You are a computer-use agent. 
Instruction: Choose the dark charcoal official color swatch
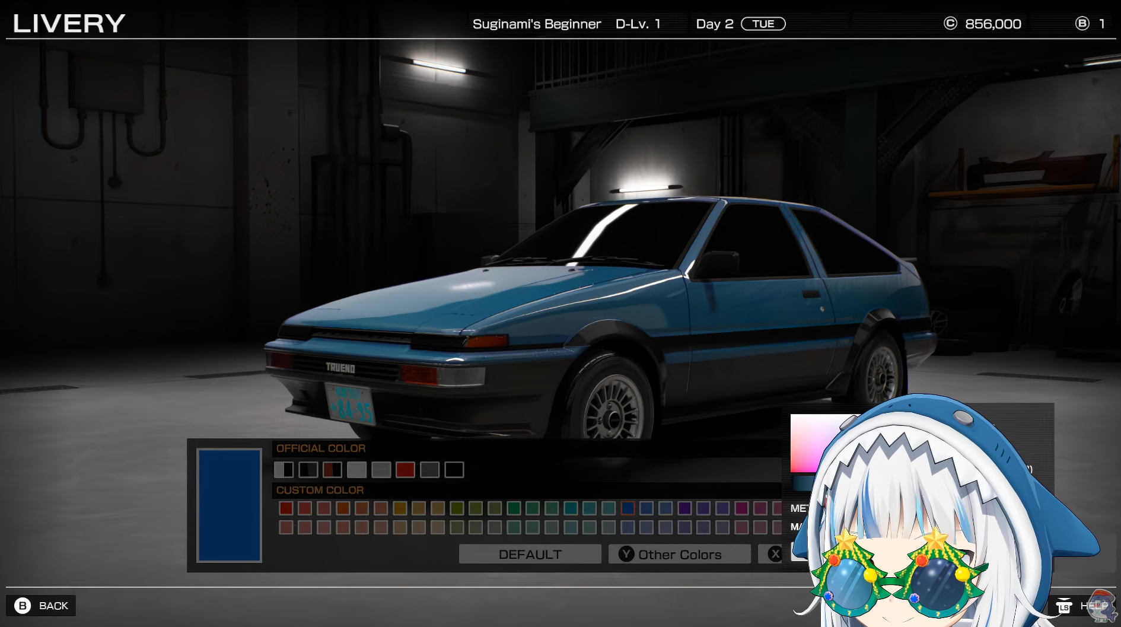[x=429, y=470]
